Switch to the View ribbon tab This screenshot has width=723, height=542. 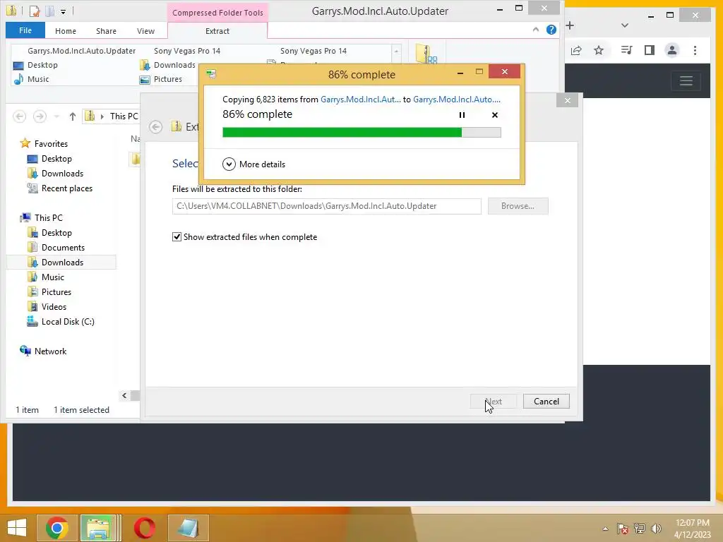145,31
